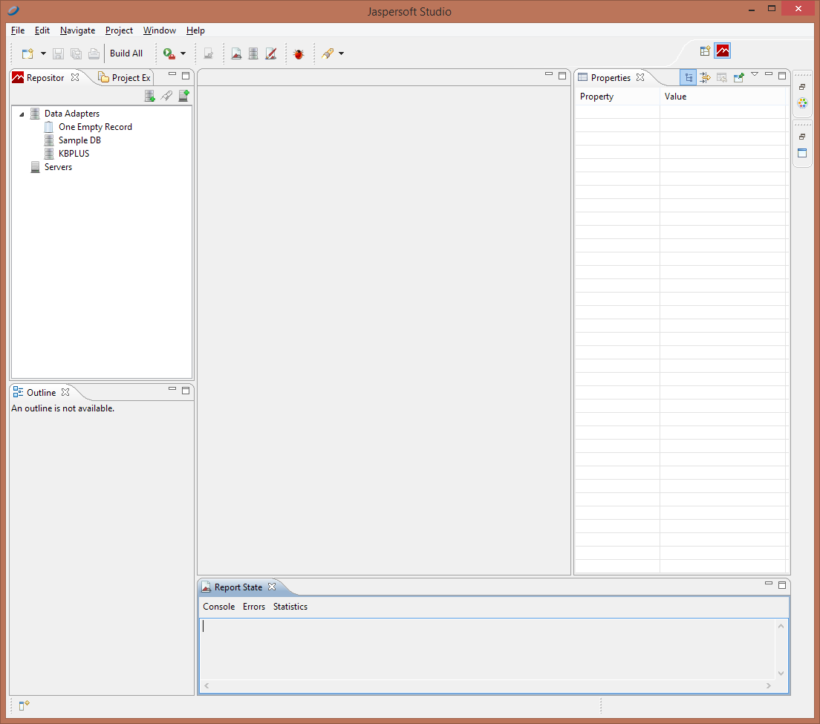Switch to the Console sub-tab
Screen dimensions: 820x724
[218, 607]
